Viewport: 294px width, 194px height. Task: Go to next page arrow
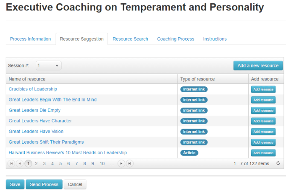tap(121, 163)
